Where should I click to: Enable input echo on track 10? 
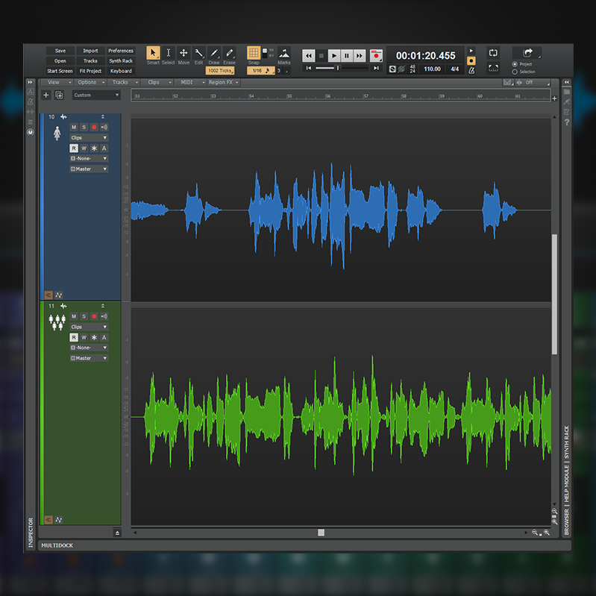[x=104, y=128]
